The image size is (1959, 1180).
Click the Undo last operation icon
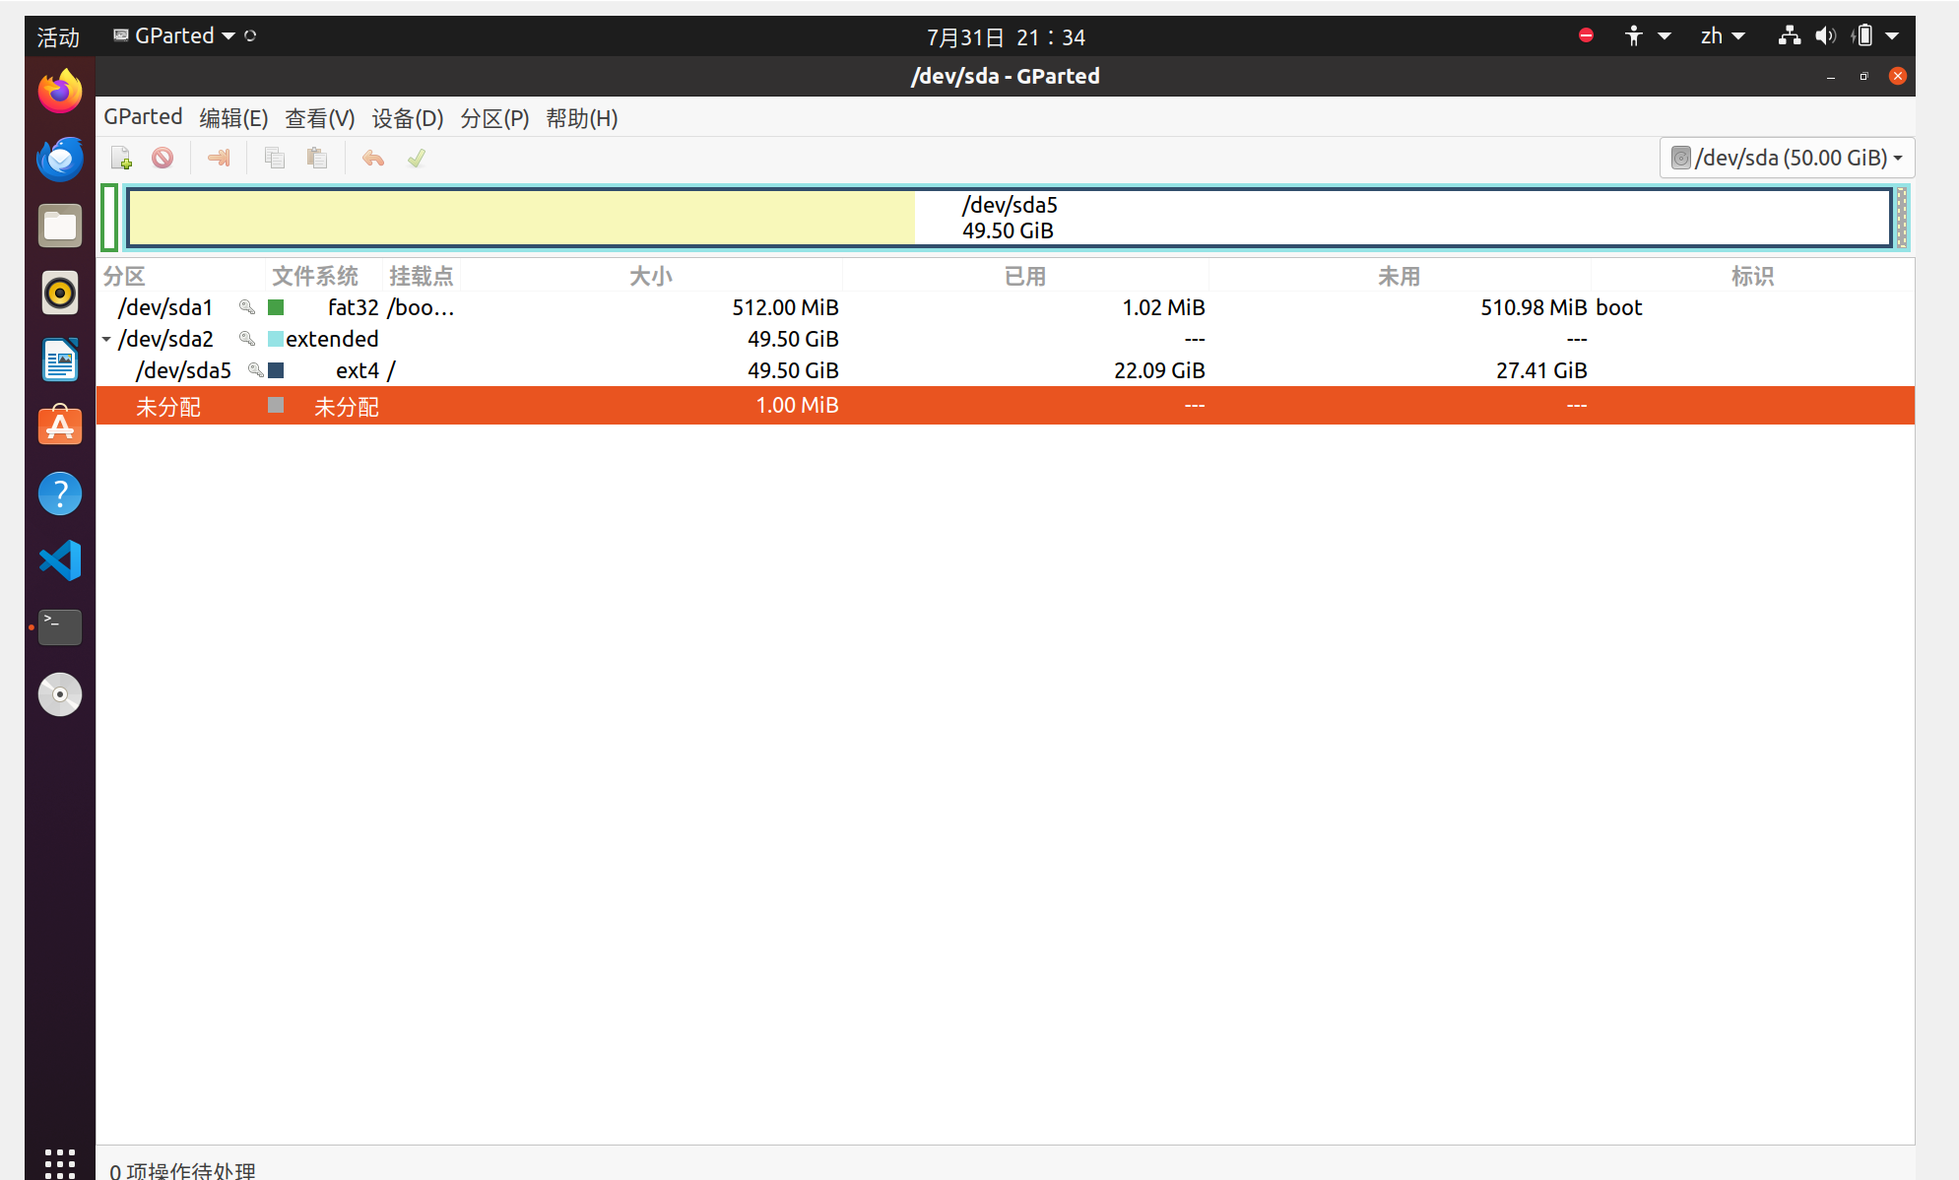pyautogui.click(x=373, y=158)
